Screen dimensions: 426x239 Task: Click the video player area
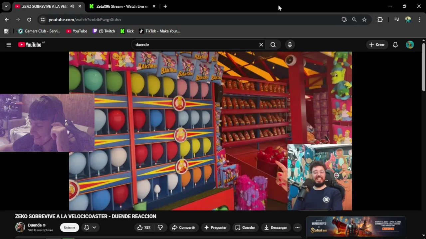(x=210, y=131)
